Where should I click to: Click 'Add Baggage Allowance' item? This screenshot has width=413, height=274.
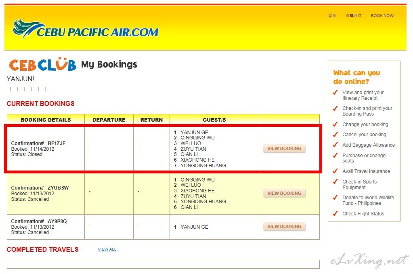click(369, 145)
